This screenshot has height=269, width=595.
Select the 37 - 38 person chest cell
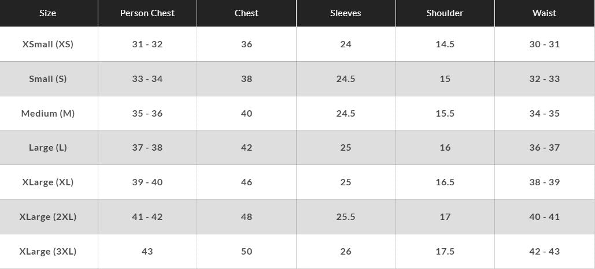pos(147,147)
